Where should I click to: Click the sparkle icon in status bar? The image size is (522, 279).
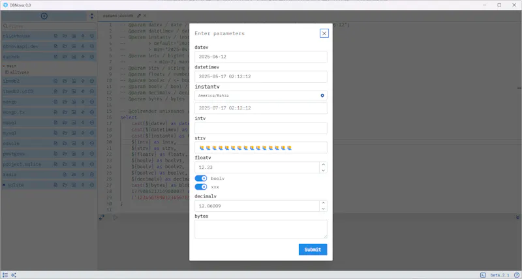14,275
